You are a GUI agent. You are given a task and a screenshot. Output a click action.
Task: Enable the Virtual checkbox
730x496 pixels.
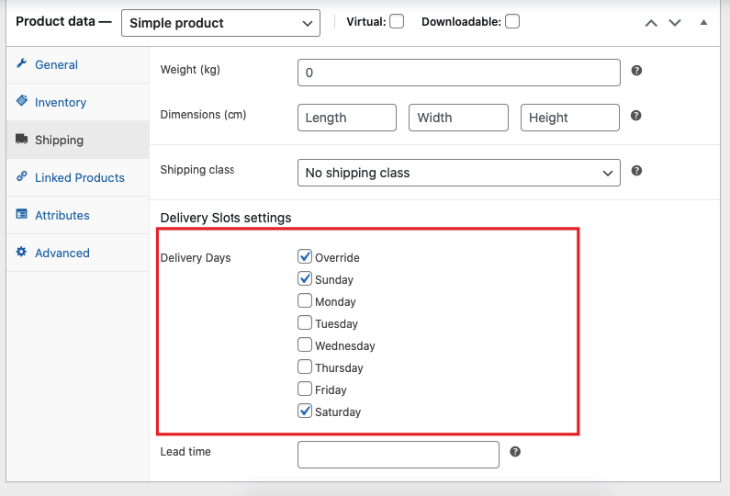(x=397, y=21)
